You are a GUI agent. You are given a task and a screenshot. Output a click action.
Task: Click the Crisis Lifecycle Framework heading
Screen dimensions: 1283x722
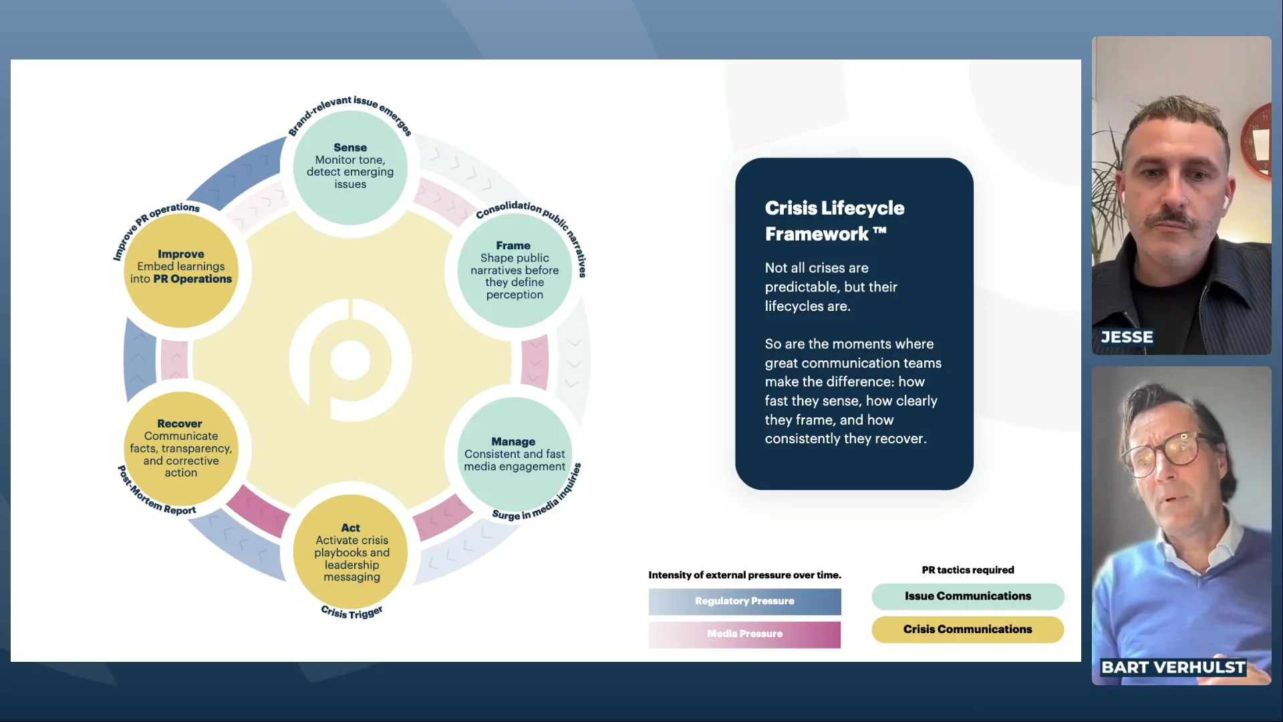(834, 221)
